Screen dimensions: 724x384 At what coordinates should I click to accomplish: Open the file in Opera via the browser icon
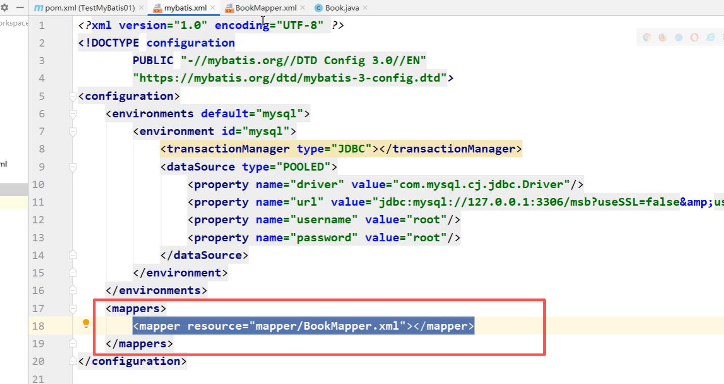pyautogui.click(x=694, y=37)
